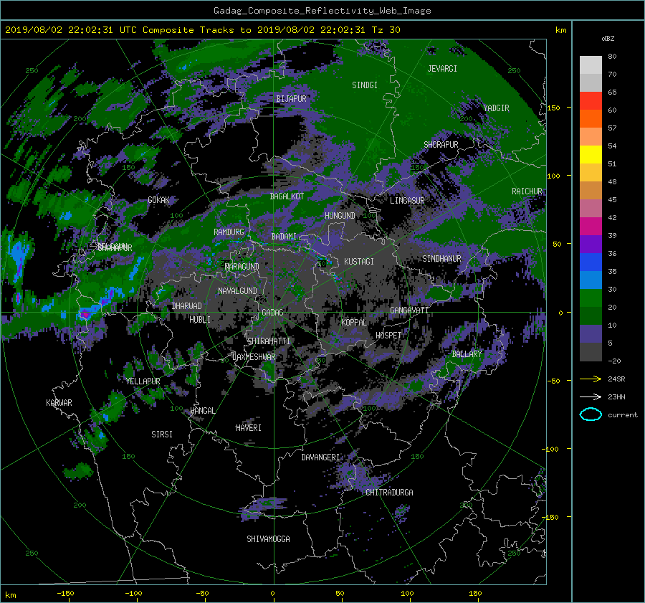Select the yellow 54 dBZ color swatch
Screen dimensions: 645x603
[591, 155]
